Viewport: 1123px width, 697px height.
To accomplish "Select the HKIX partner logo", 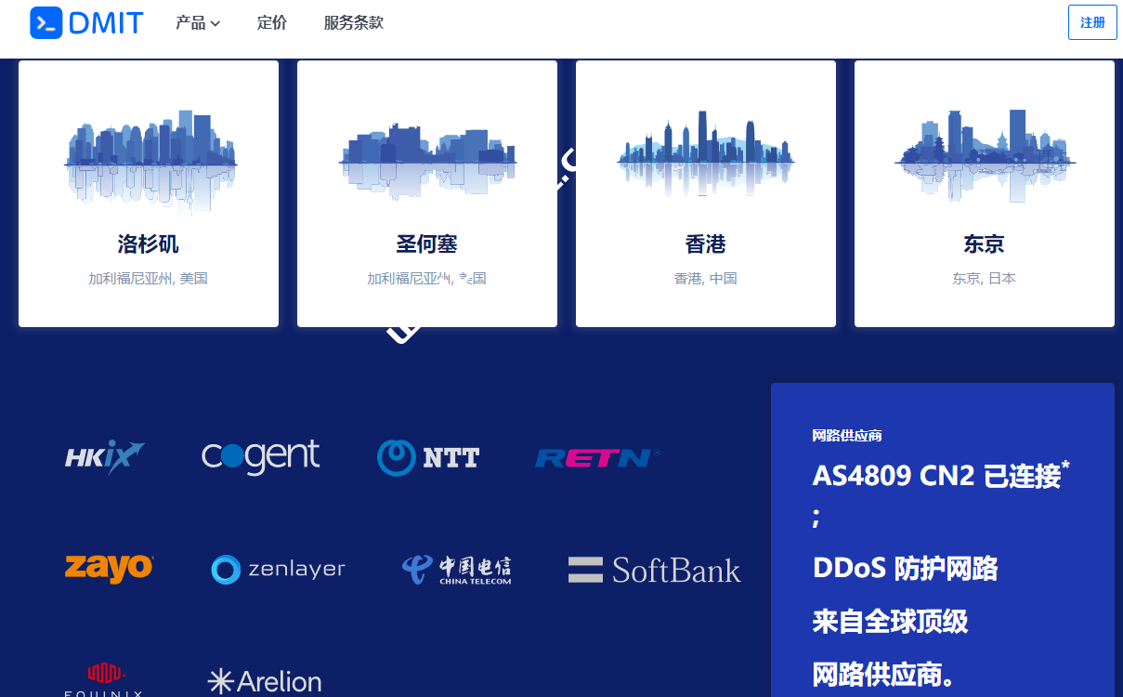I will tap(103, 456).
